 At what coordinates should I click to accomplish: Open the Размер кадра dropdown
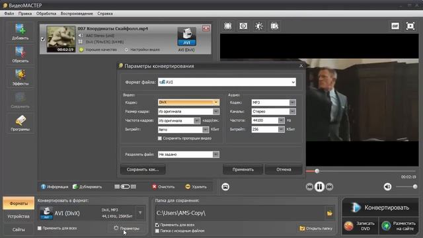(188, 112)
